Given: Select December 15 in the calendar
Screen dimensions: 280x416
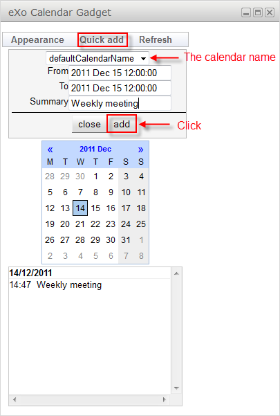Looking at the screenshot, I should pos(95,208).
